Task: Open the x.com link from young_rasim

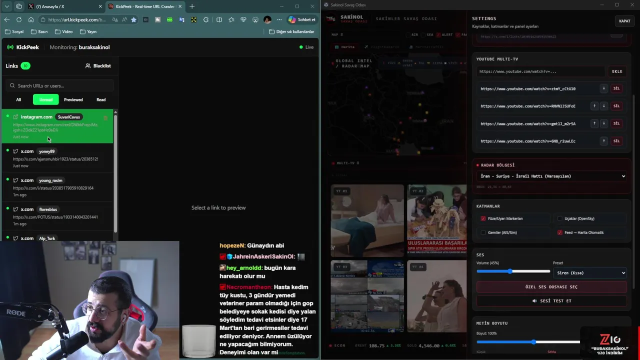Action: [57, 187]
